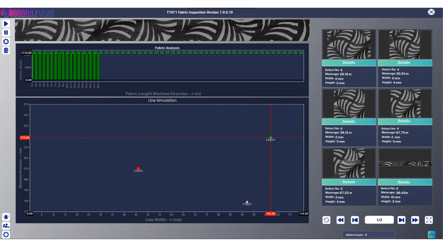The image size is (443, 248).
Task: Skip forward with fast-forward double-arrow icon
Action: 415,220
